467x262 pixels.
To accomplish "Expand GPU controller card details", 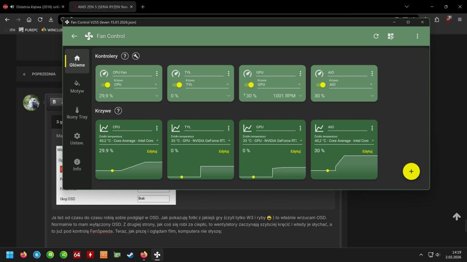I will coord(300,96).
